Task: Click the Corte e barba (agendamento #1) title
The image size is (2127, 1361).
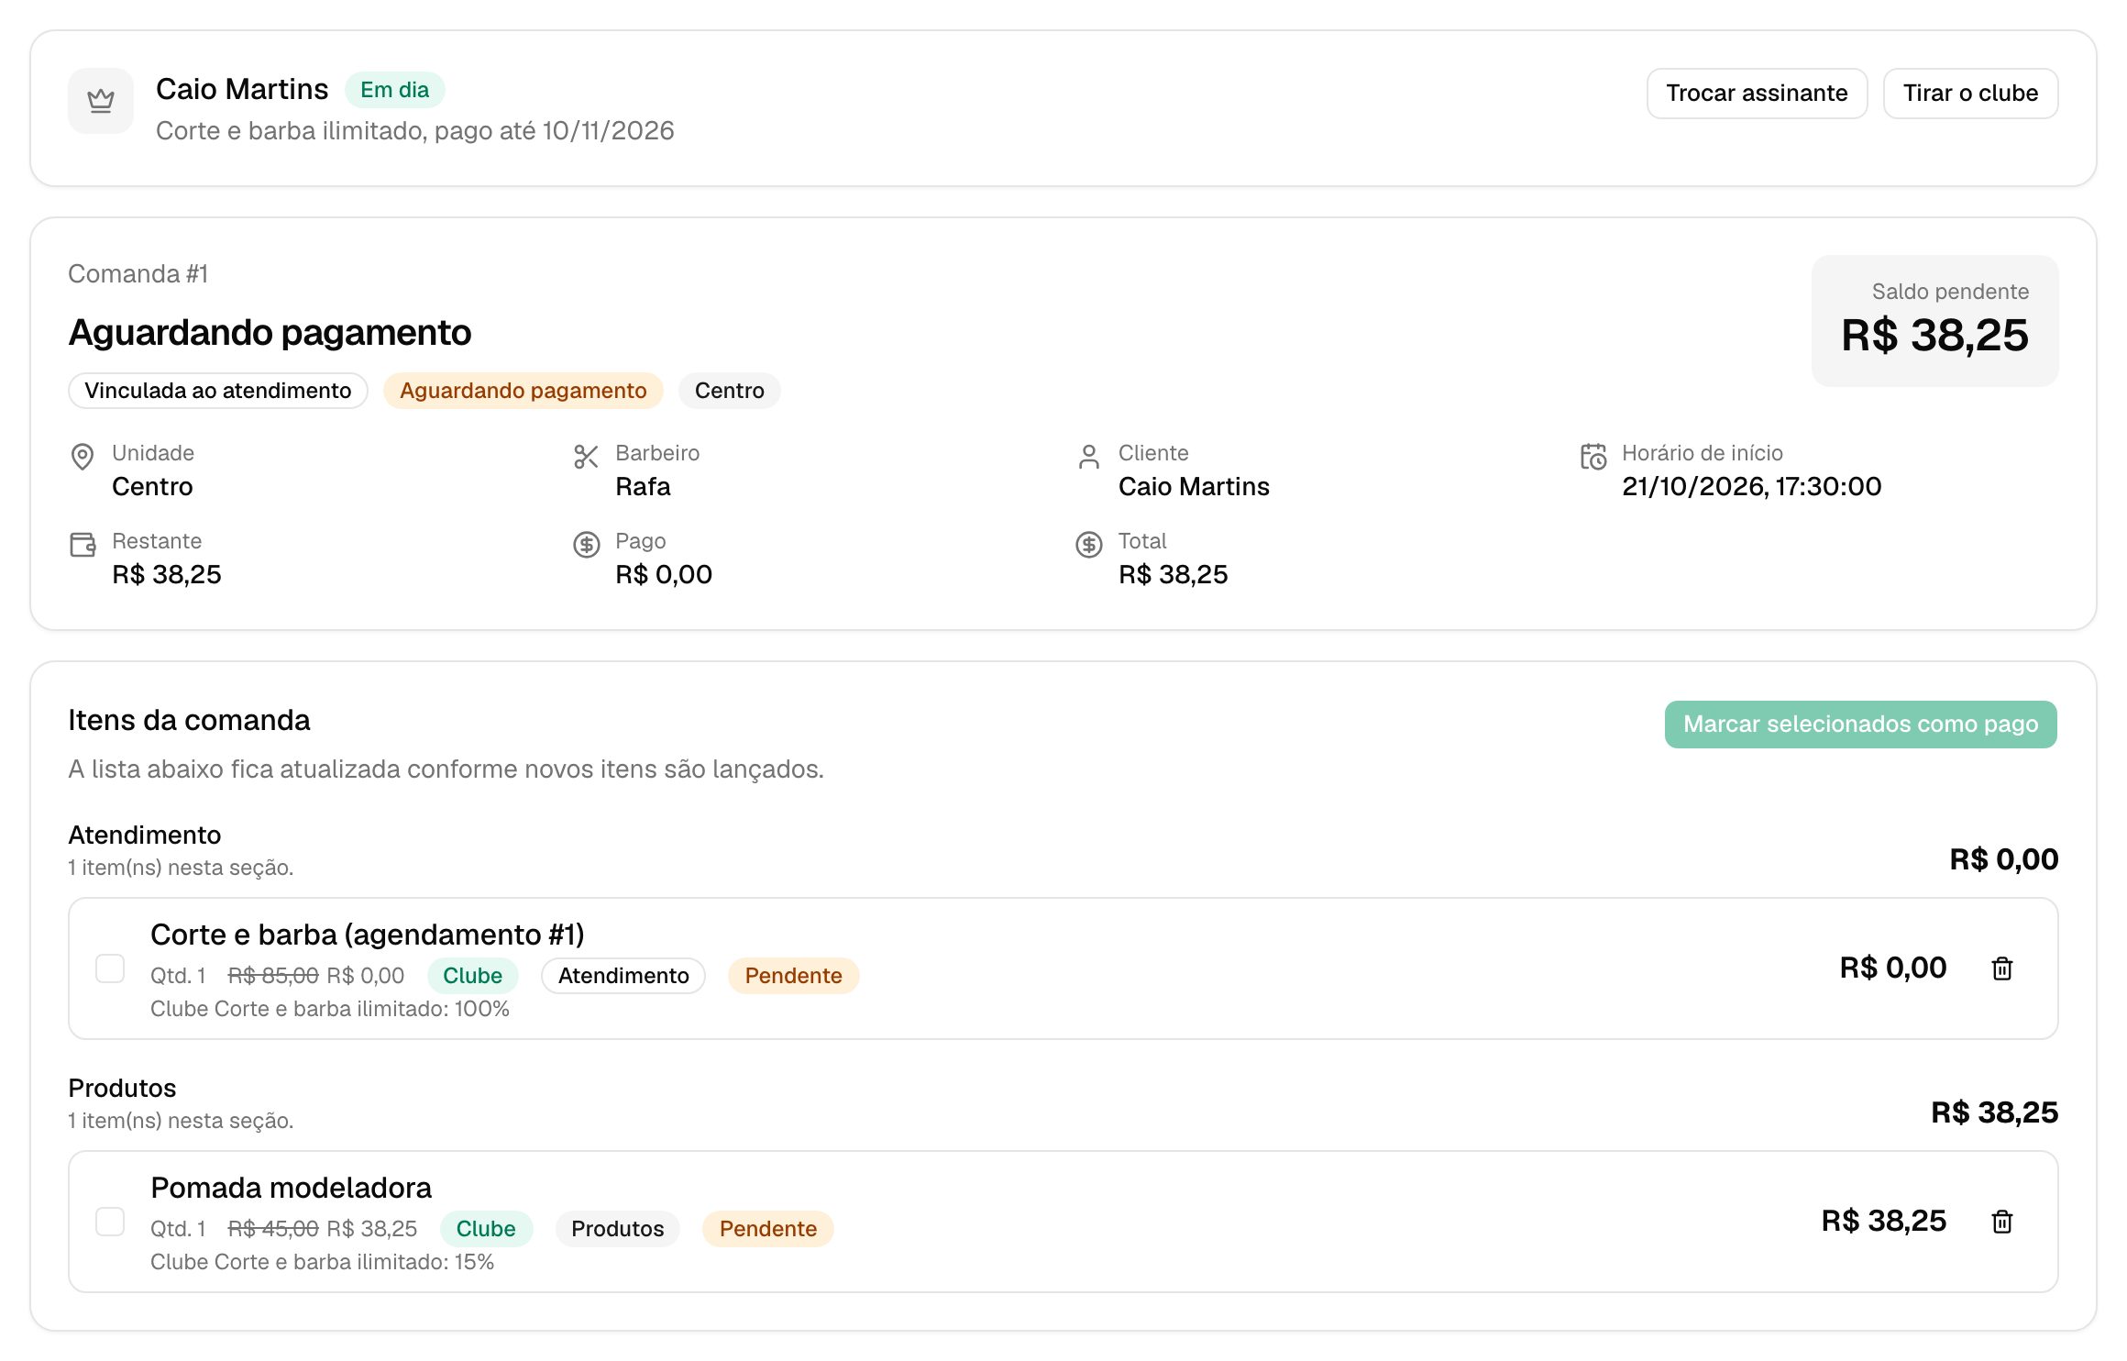Action: pos(368,935)
